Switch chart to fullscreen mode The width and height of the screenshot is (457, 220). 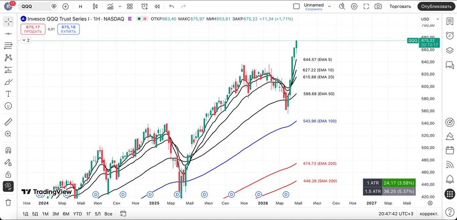click(366, 6)
